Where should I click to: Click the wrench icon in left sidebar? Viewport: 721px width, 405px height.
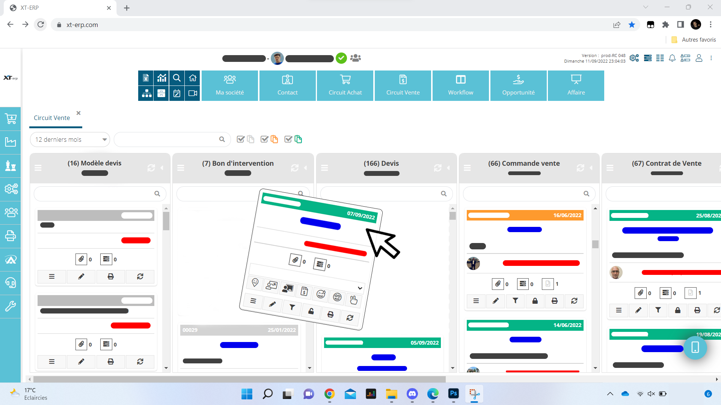click(x=11, y=306)
